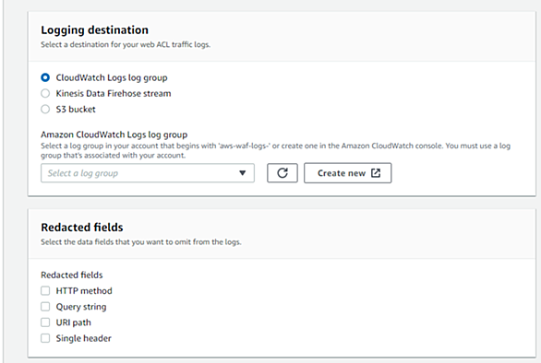Image resolution: width=541 pixels, height=363 pixels.
Task: Check the Single header checkbox
Action: tap(45, 338)
